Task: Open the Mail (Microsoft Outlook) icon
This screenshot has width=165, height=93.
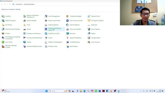Action: (x=3, y=29)
